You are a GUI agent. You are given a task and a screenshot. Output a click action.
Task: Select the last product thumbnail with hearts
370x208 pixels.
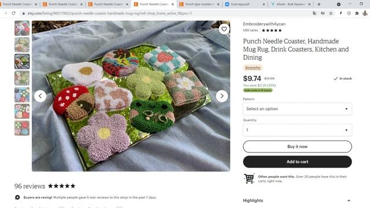pos(22,128)
